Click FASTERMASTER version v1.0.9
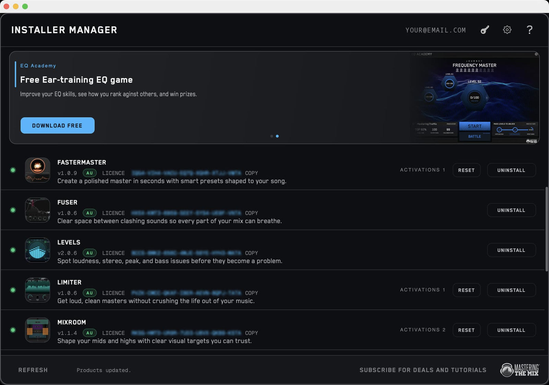549x385 pixels. (67, 173)
